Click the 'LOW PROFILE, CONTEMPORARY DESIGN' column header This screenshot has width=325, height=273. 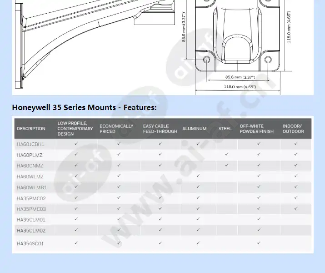75,129
